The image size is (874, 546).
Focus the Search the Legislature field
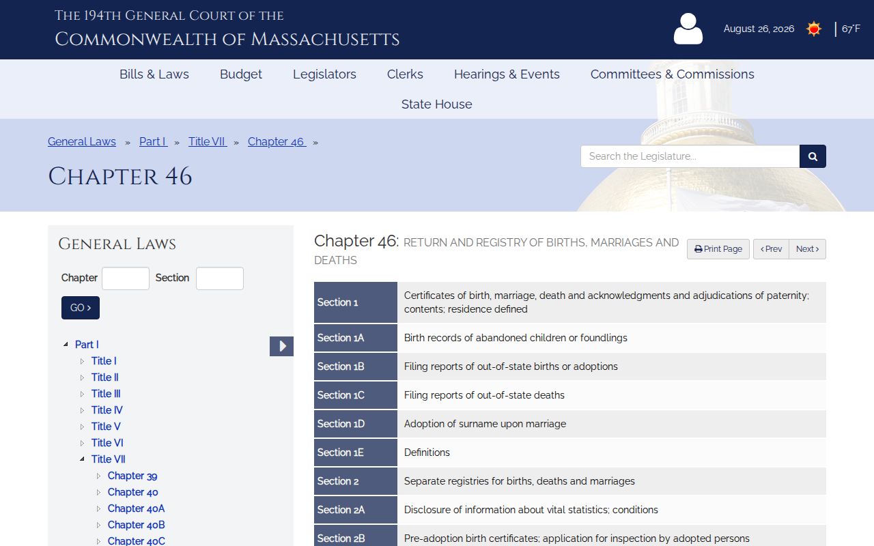coord(690,156)
